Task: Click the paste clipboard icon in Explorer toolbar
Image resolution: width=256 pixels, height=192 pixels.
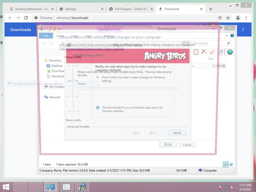Action: [x=196, y=52]
